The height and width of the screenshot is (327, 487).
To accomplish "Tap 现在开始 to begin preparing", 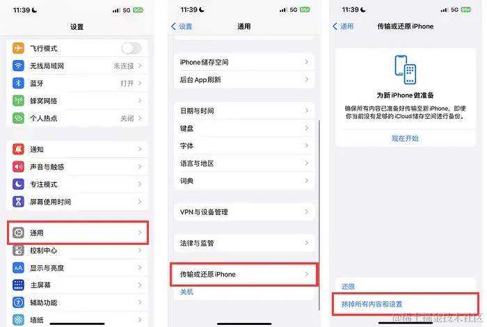I will [x=405, y=138].
